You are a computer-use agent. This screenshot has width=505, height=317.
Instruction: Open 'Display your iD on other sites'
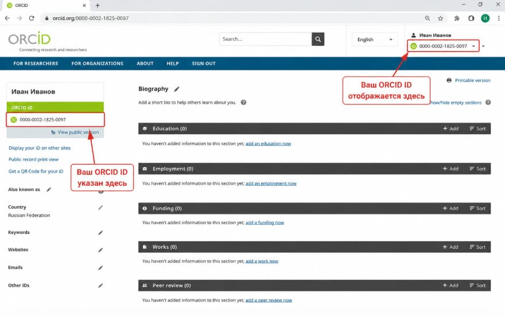(x=39, y=148)
